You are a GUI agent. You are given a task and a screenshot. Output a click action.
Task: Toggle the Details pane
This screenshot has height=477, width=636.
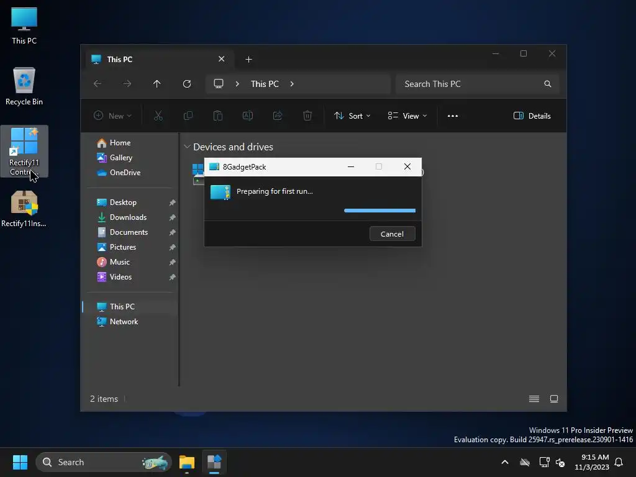tap(532, 116)
